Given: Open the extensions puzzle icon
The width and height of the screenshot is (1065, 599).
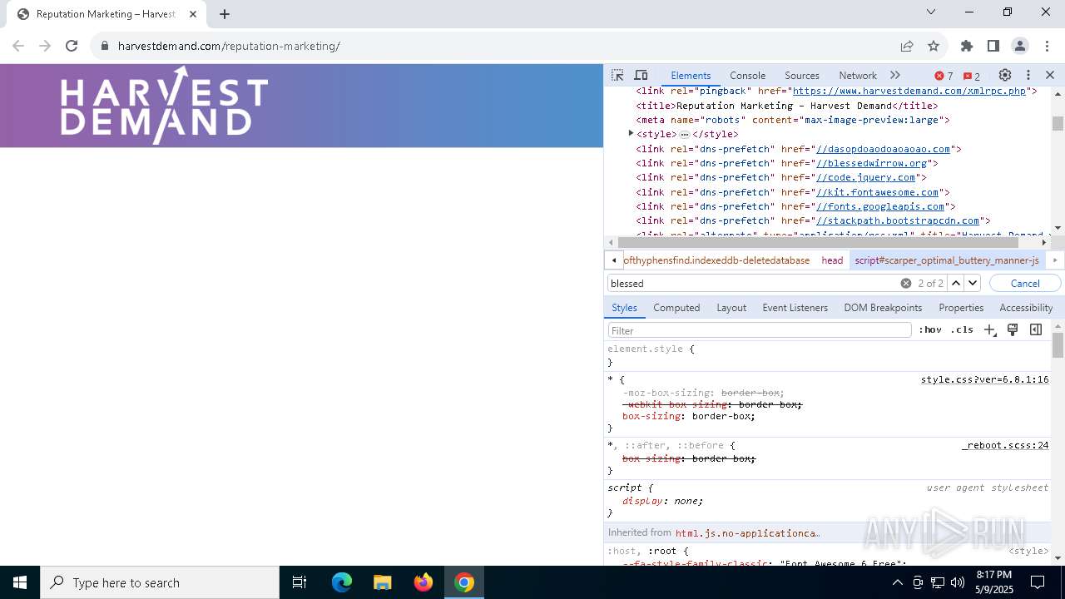Looking at the screenshot, I should (967, 46).
